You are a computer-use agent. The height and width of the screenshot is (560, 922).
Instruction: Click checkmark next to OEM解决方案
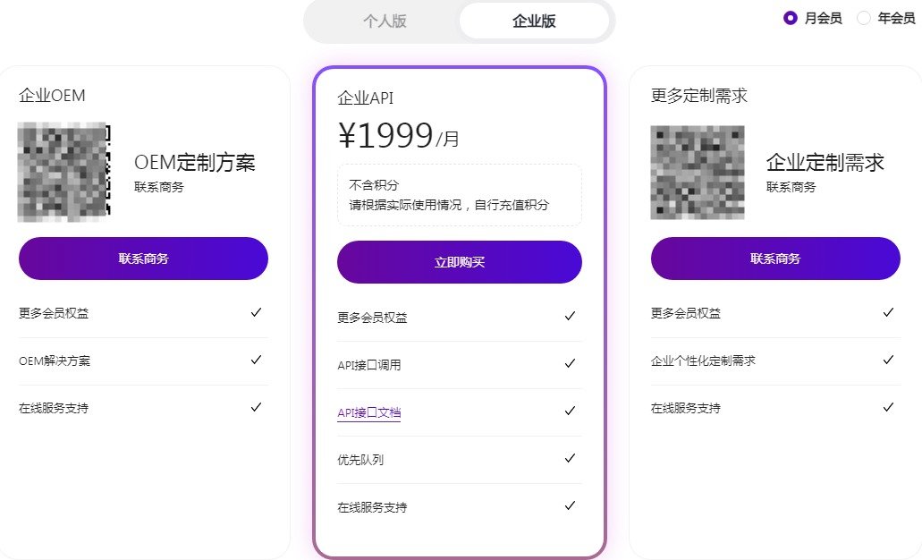point(256,360)
